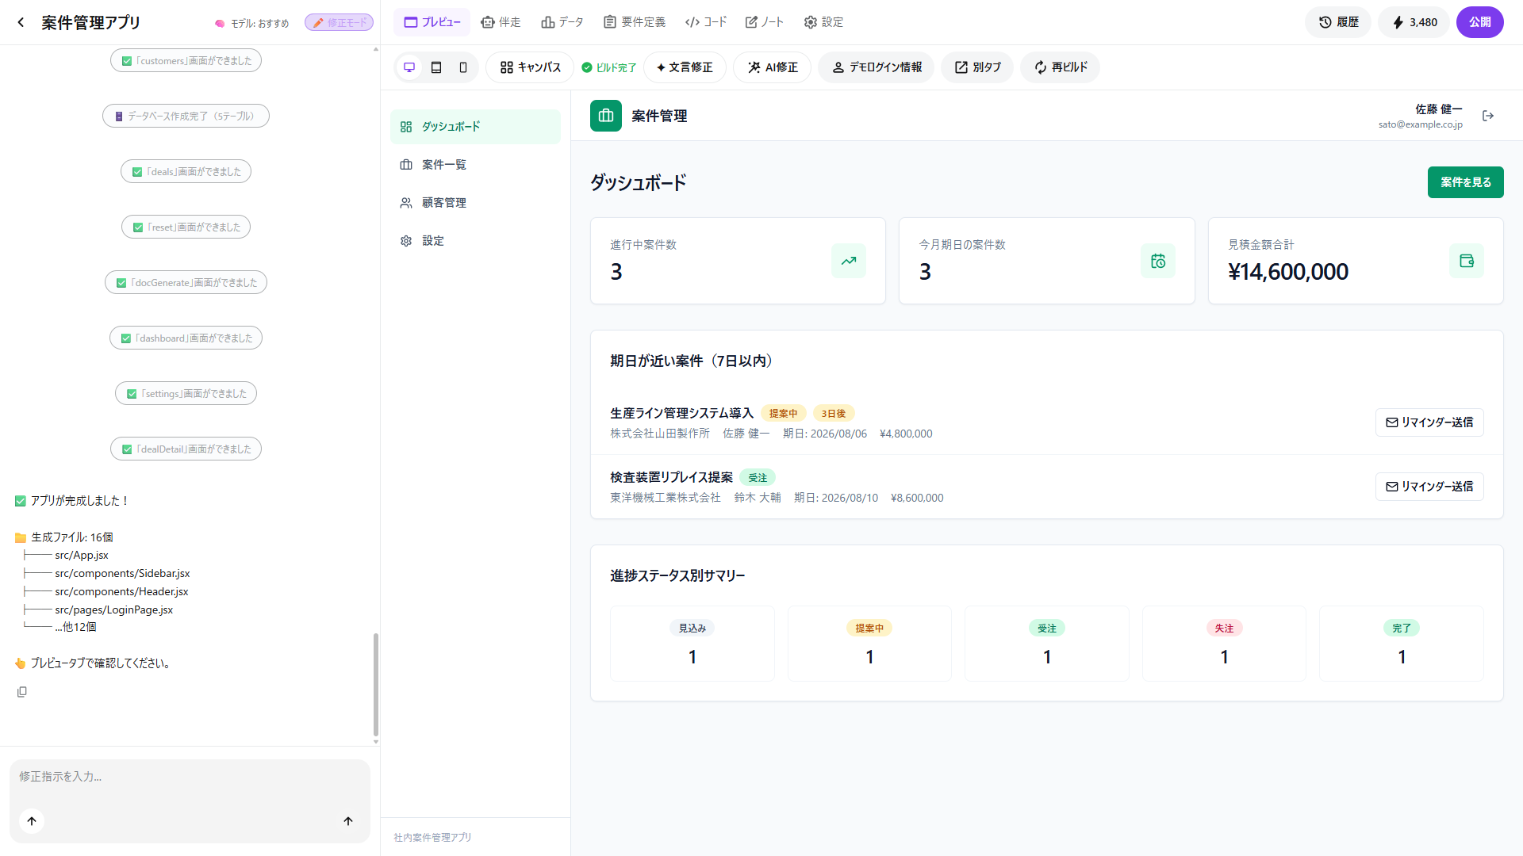Click the back arrow beside 案件管理アプリ
The width and height of the screenshot is (1523, 856).
(21, 22)
